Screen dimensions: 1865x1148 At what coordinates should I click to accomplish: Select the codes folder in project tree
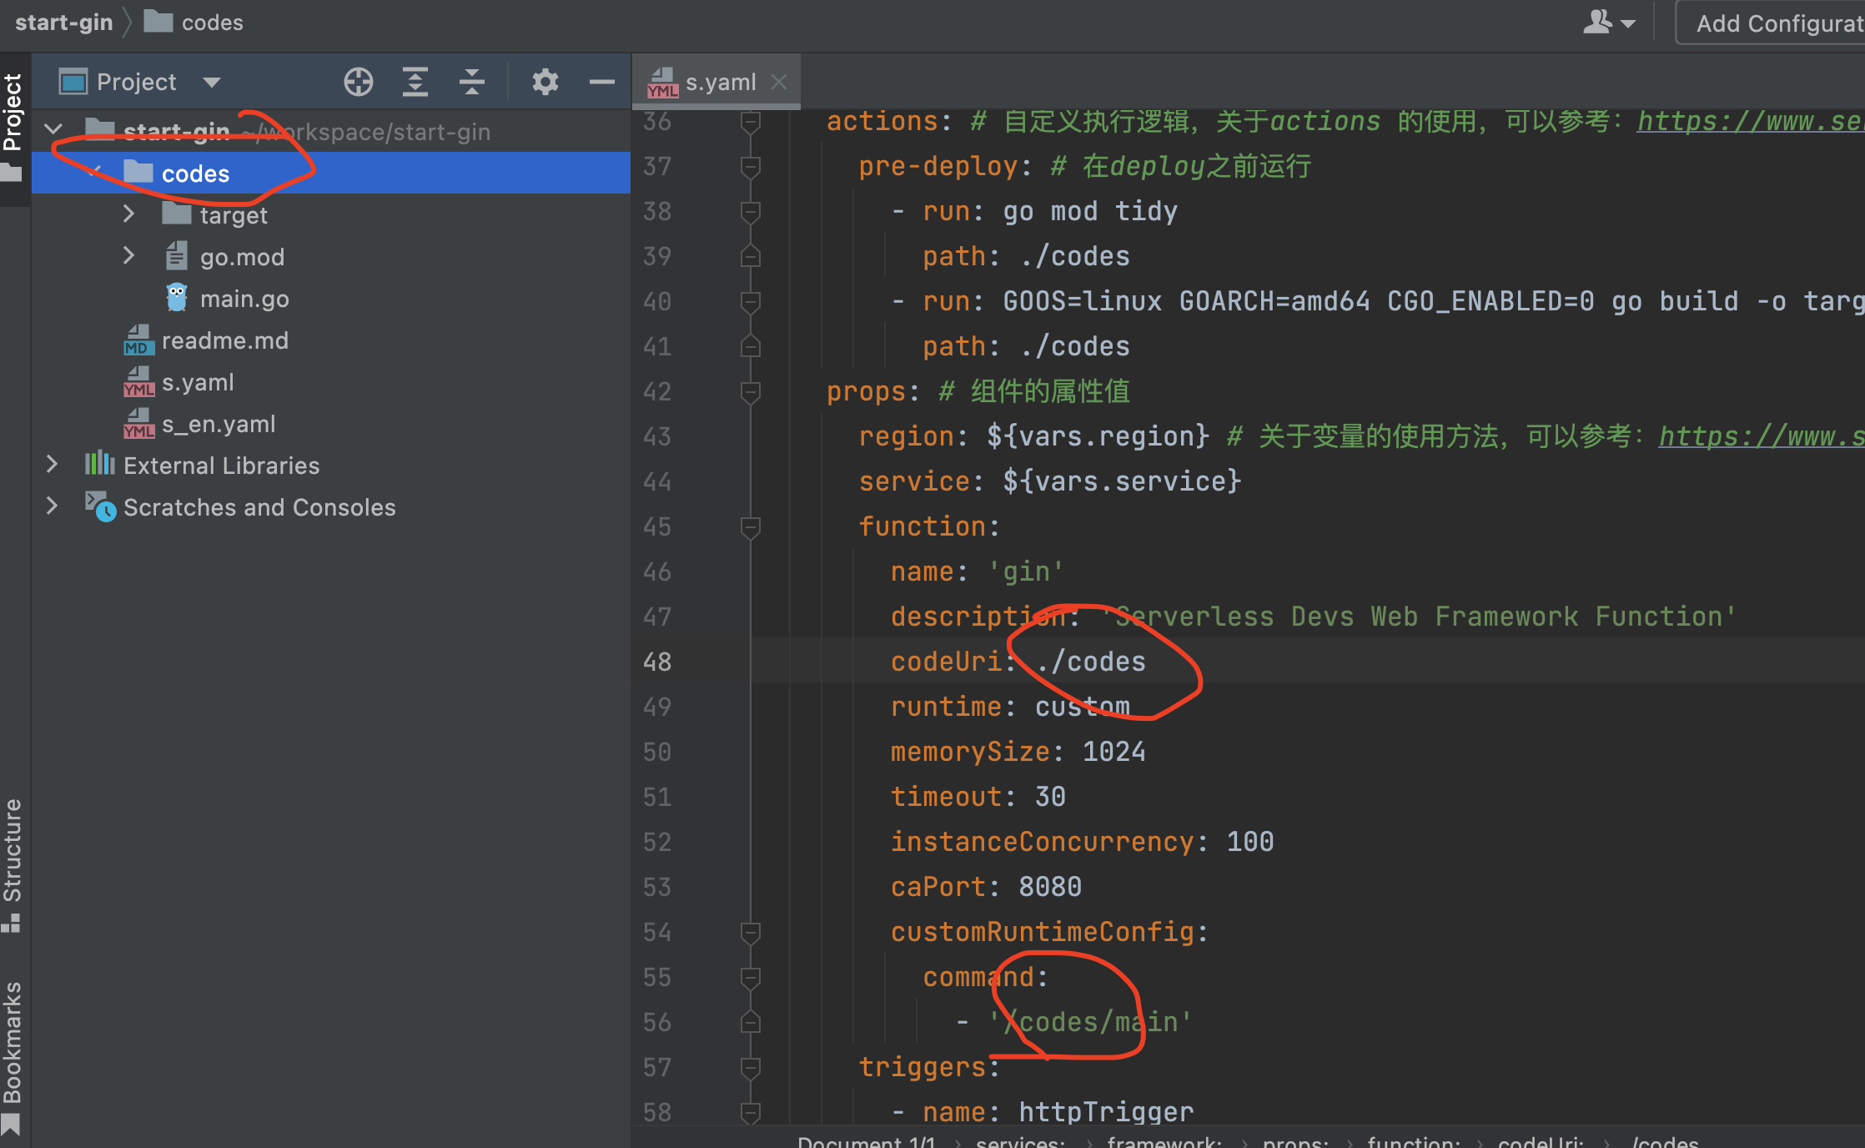click(330, 173)
